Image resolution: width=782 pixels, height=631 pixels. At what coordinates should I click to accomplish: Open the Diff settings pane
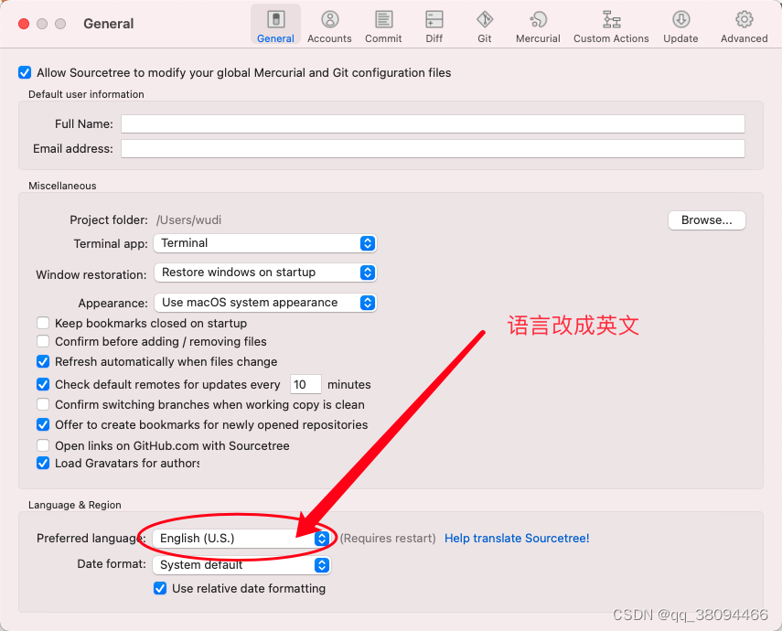tap(434, 25)
